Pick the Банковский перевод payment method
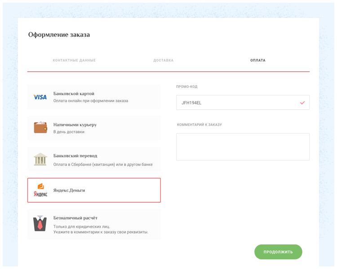The height and width of the screenshot is (269, 337). point(94,159)
